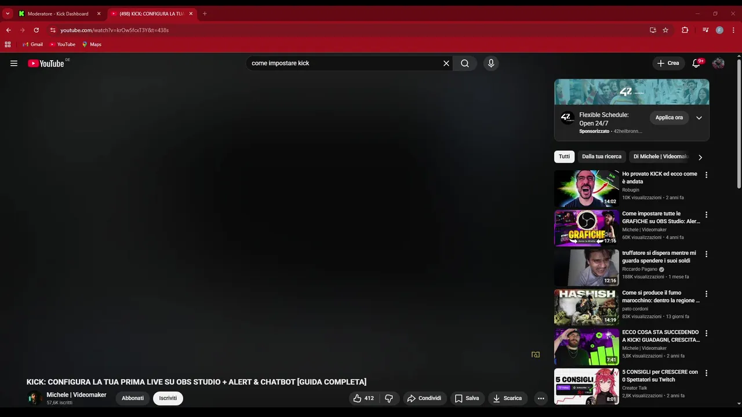Select the Di Michele | Videomaker chip
The width and height of the screenshot is (742, 417).
tap(660, 156)
